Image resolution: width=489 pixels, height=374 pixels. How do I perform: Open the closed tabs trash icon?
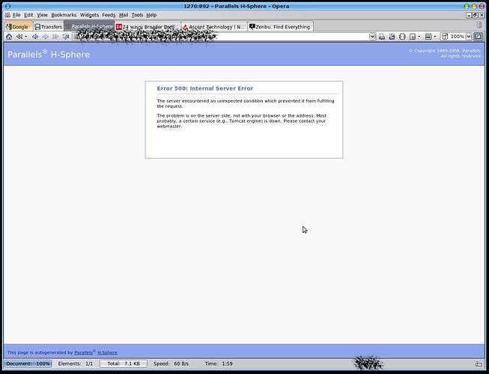[479, 25]
